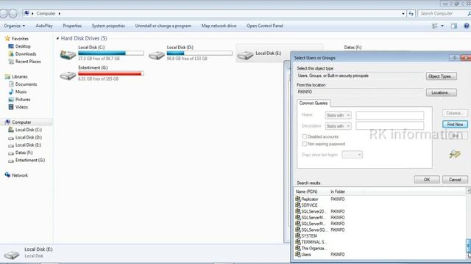Open the view options dropdown arrow

(x=442, y=26)
